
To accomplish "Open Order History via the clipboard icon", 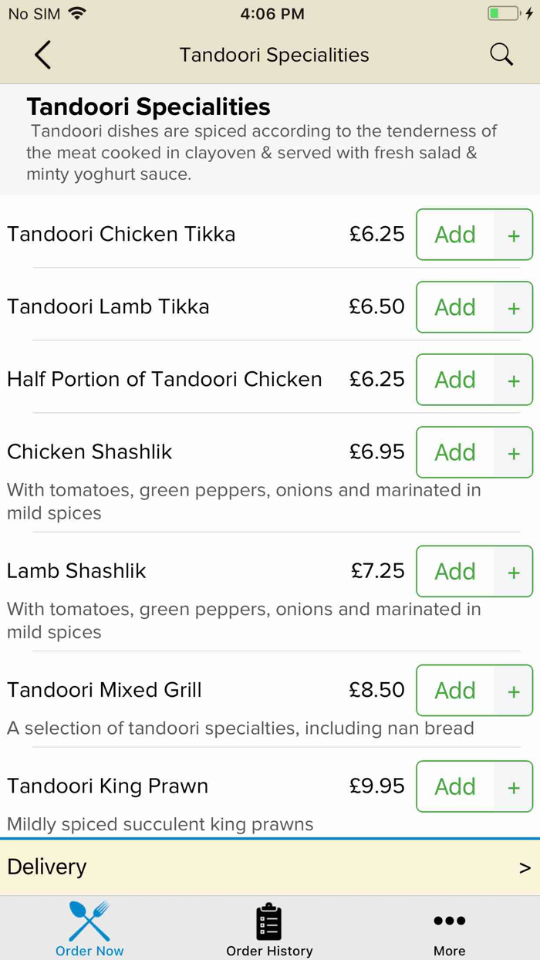I will click(268, 918).
